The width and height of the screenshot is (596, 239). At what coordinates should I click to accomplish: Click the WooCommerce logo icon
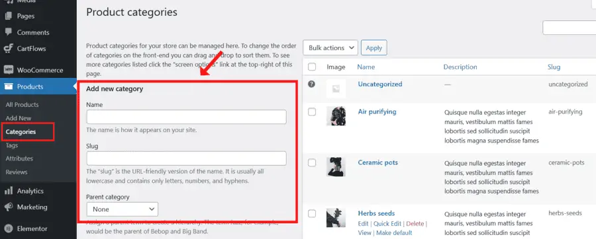(9, 70)
